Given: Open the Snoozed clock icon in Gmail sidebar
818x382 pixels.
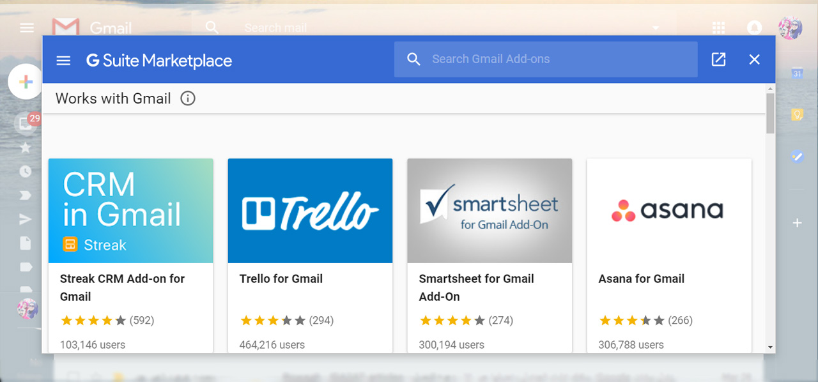Looking at the screenshot, I should (x=26, y=171).
